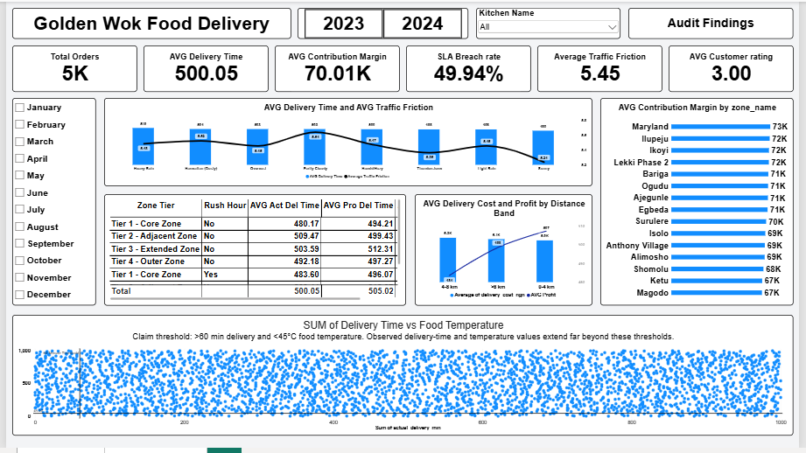Select the Lekki Phase 2 bar

(x=719, y=163)
